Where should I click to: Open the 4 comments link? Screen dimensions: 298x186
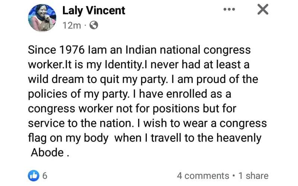[203, 176]
